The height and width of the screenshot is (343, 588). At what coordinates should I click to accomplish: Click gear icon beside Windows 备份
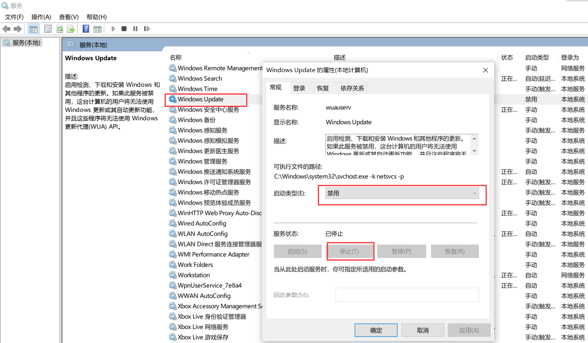click(x=173, y=120)
